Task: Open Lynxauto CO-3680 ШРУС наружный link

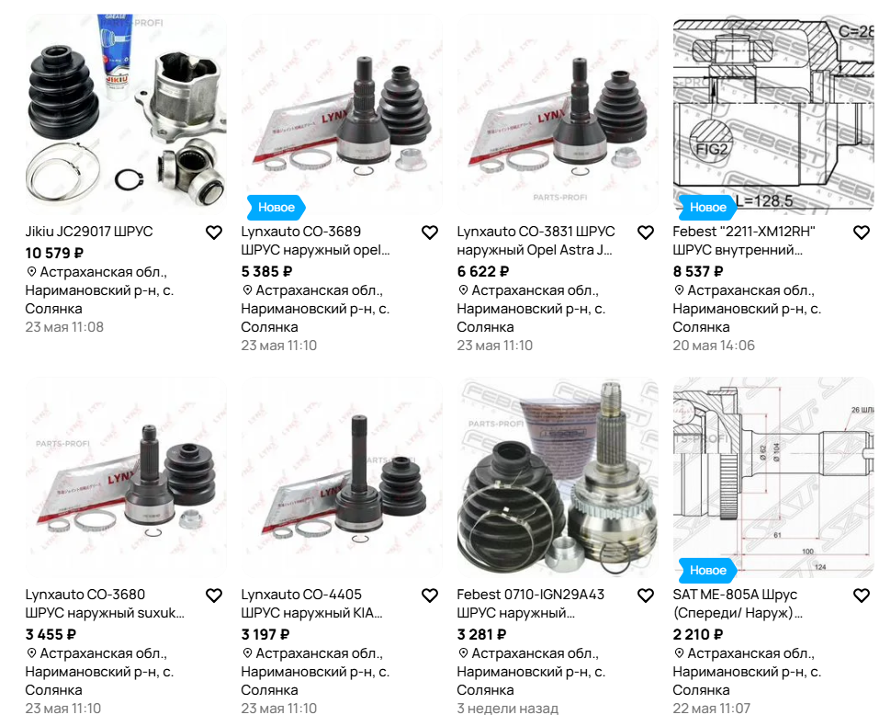Action: [105, 603]
